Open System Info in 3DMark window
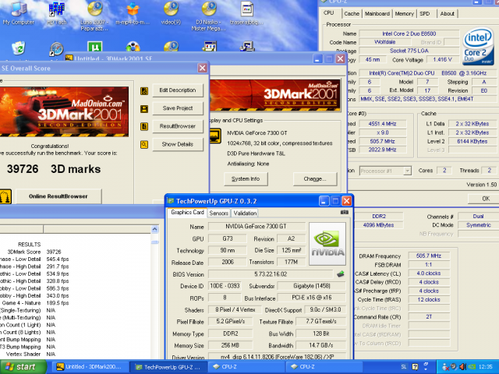Viewport: 499px width, 374px height. (x=246, y=179)
